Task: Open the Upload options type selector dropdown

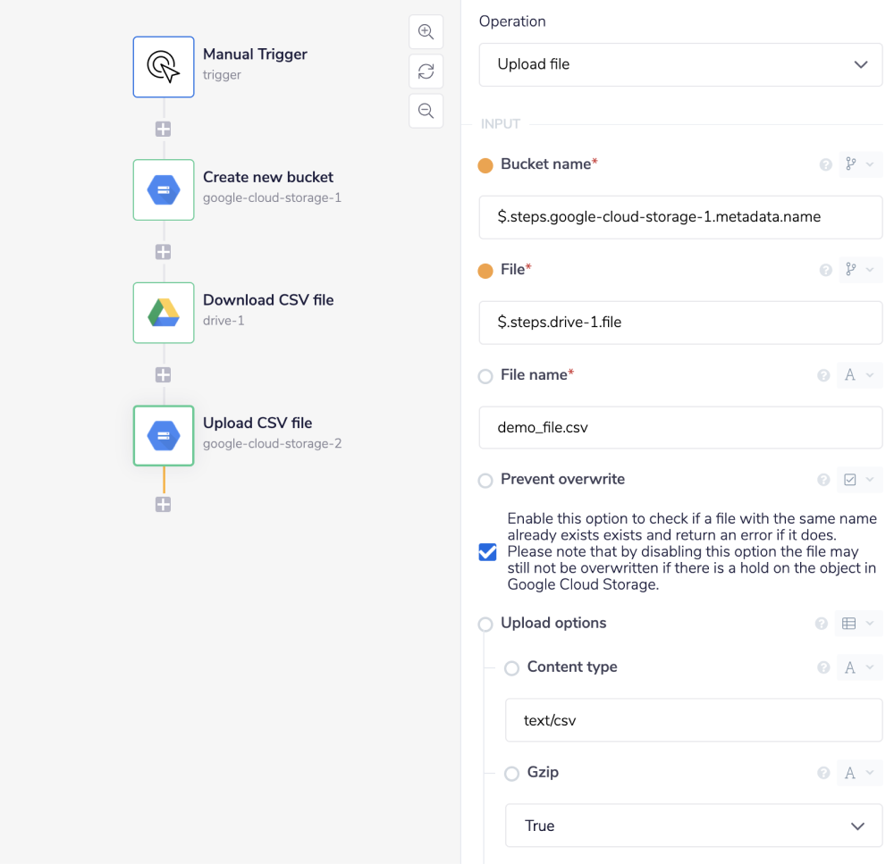Action: click(x=860, y=624)
